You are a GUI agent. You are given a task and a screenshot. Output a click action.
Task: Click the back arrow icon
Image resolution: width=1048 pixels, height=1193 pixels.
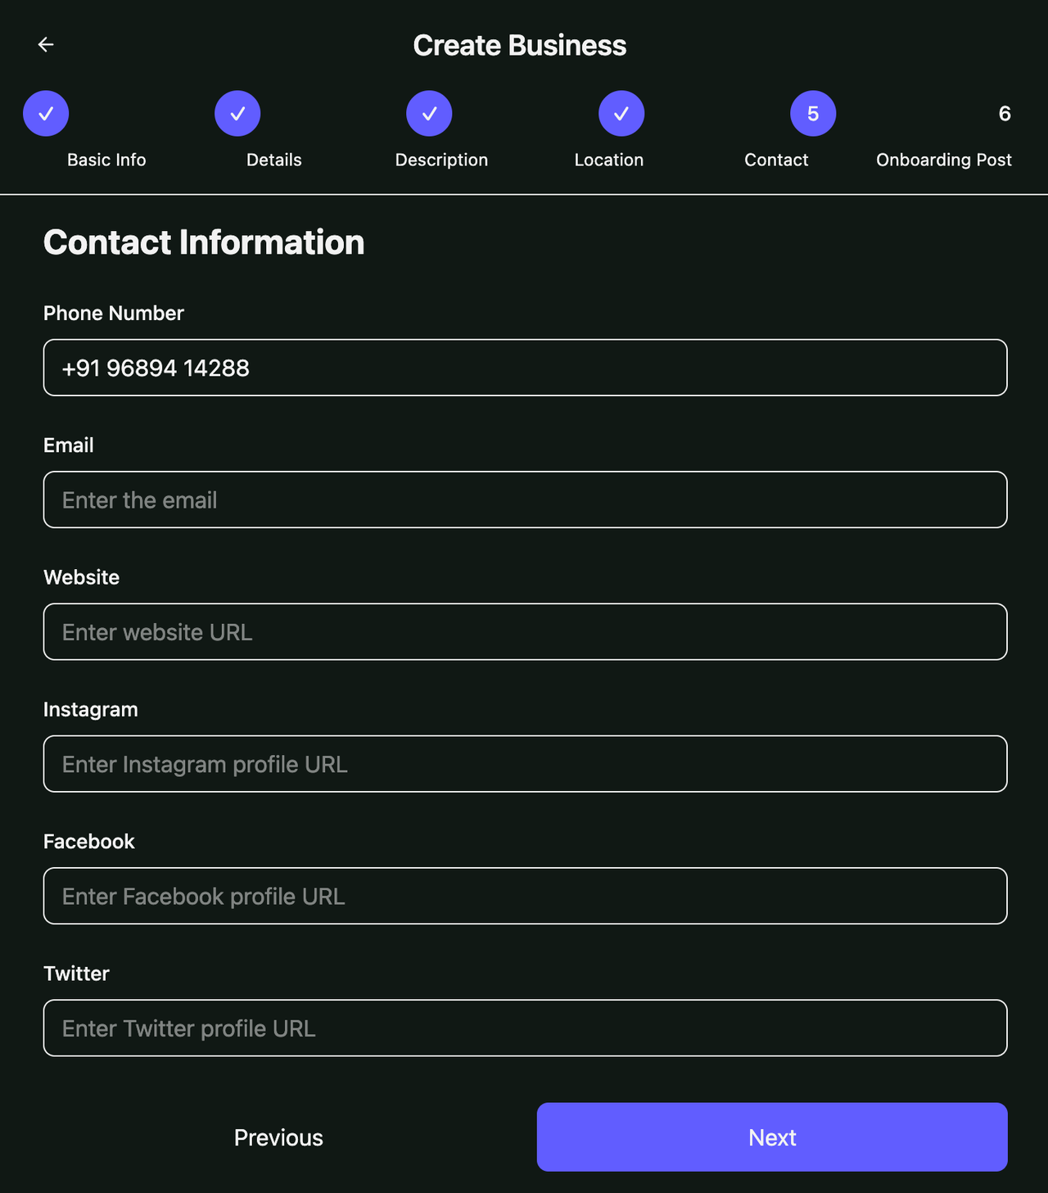(46, 45)
